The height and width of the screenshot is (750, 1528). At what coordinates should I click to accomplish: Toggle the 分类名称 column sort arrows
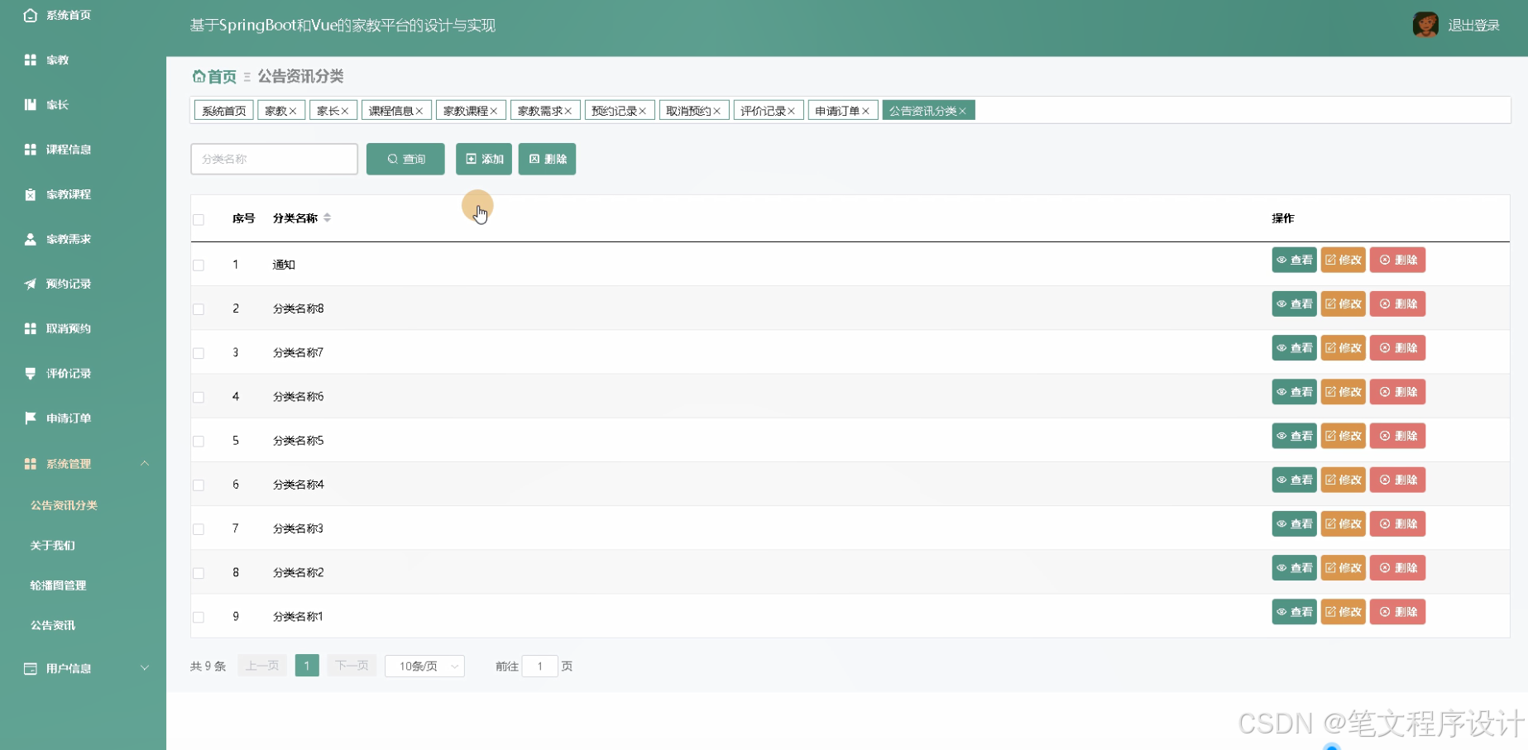328,217
